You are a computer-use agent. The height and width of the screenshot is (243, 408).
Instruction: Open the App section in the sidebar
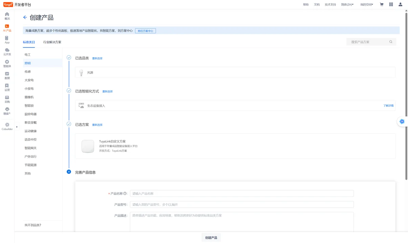click(7, 40)
